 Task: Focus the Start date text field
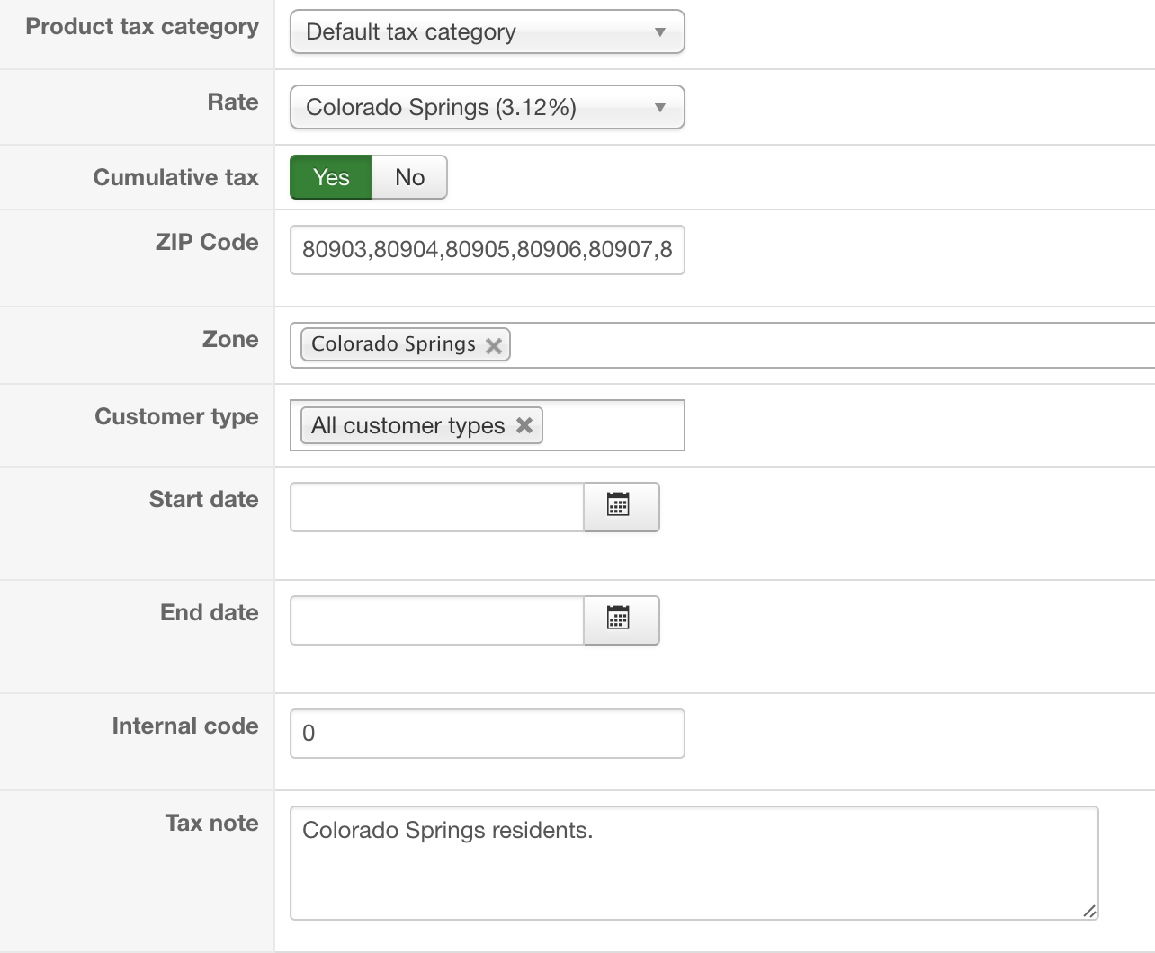click(x=437, y=507)
